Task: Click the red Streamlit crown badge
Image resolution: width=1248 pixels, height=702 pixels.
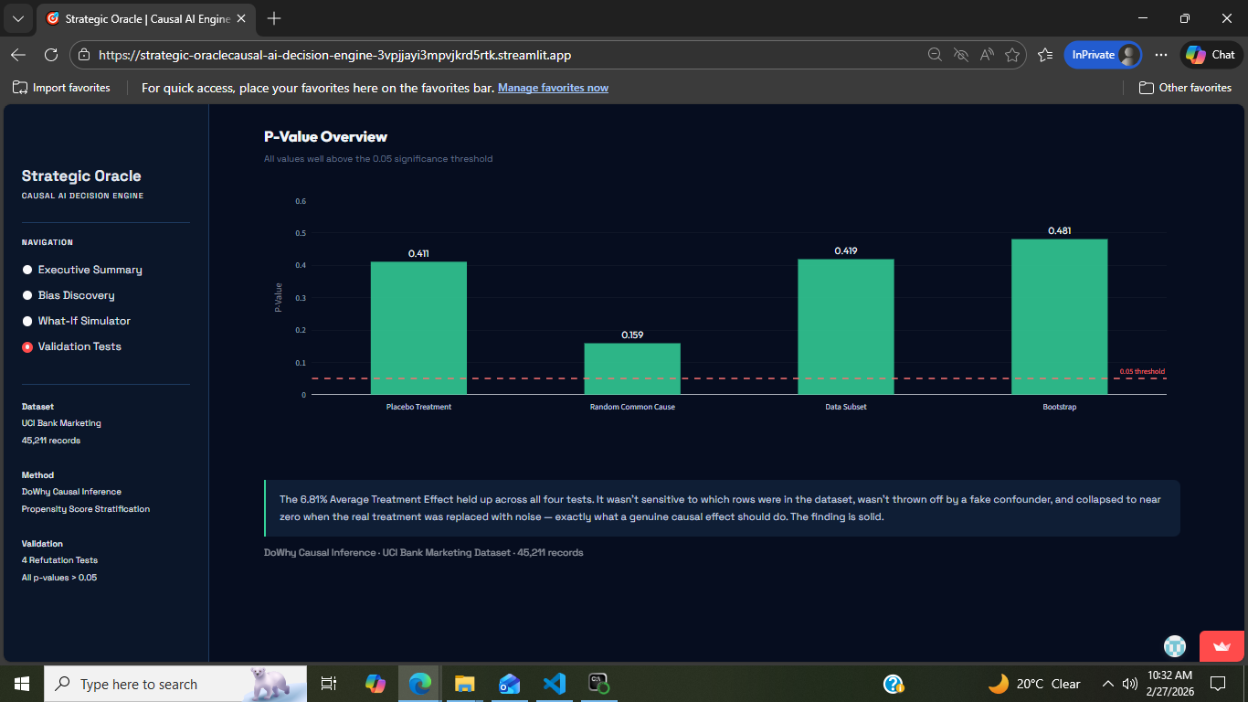Action: pos(1222,645)
